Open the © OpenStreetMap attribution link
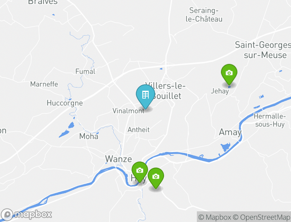The width and height of the screenshot is (291, 222). [262, 217]
